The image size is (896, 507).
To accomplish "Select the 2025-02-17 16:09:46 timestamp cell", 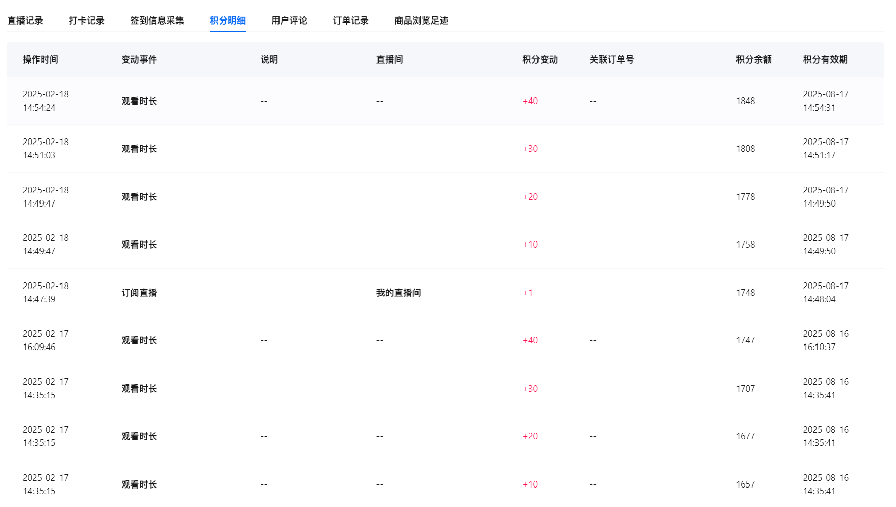I will (x=46, y=340).
